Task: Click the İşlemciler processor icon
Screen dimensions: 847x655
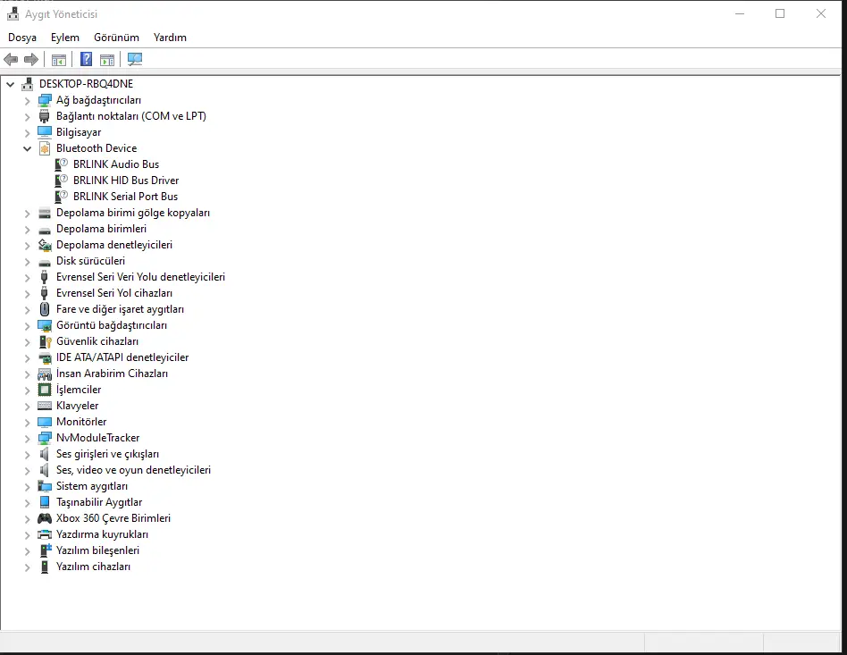Action: 45,390
